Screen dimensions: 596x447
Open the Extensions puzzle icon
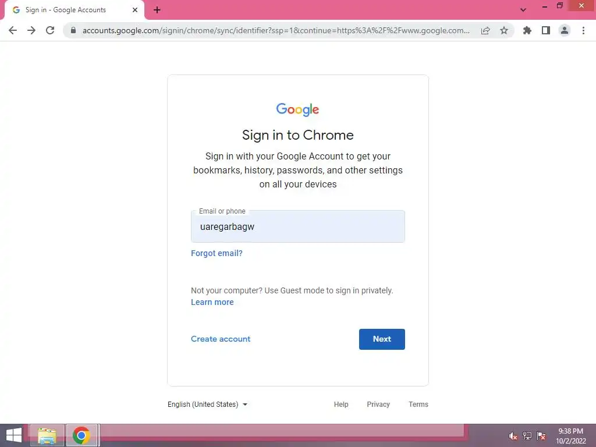pyautogui.click(x=527, y=30)
